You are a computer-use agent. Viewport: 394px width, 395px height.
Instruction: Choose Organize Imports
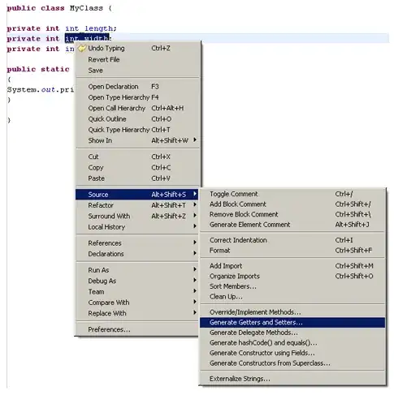(292, 277)
